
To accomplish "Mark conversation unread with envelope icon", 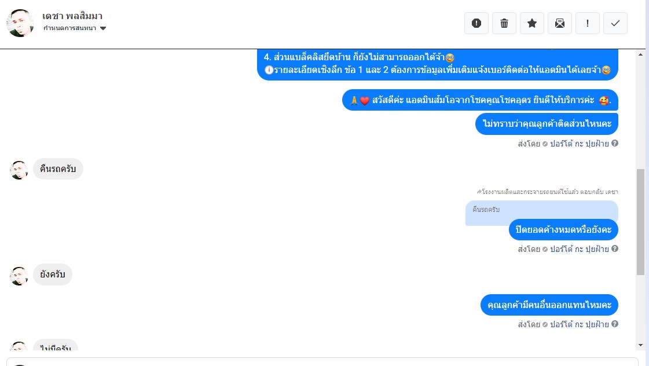I will (x=560, y=23).
